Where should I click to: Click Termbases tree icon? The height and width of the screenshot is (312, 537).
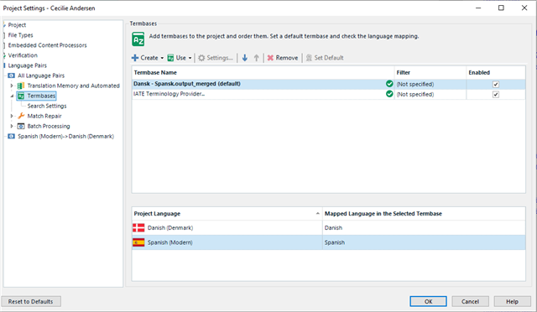[21, 96]
